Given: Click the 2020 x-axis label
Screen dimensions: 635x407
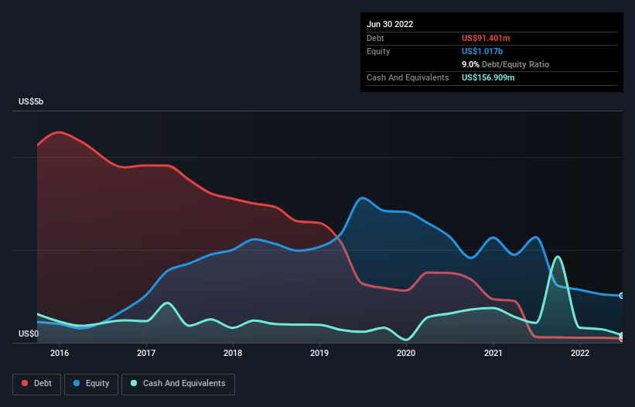Looking at the screenshot, I should [406, 353].
